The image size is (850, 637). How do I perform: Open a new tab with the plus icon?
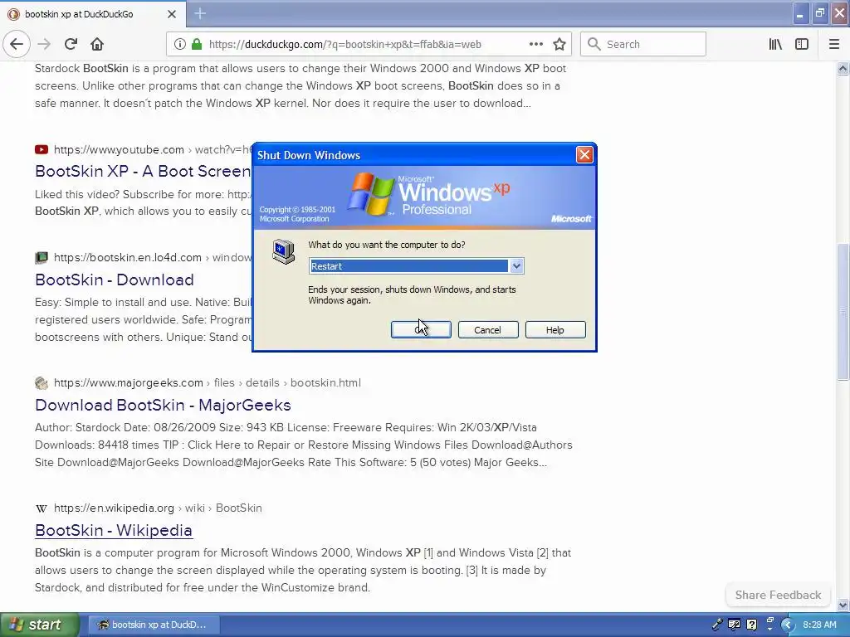[200, 13]
